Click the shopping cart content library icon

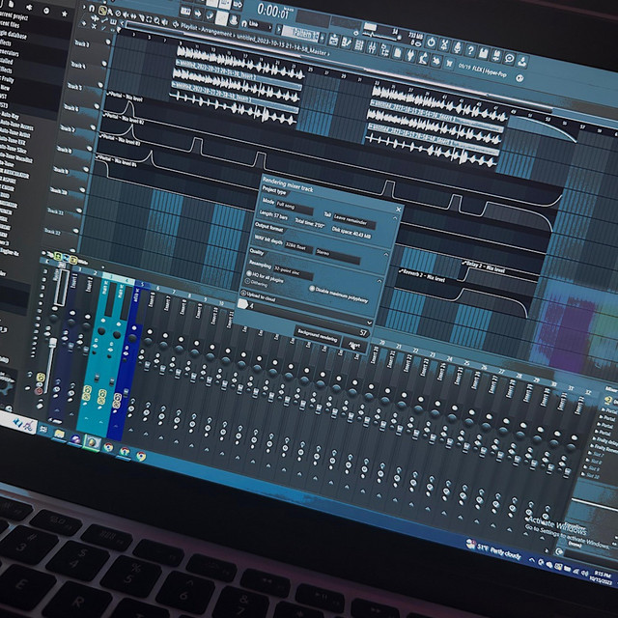[449, 63]
